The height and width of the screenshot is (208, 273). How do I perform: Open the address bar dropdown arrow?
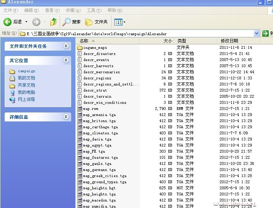tap(256, 33)
